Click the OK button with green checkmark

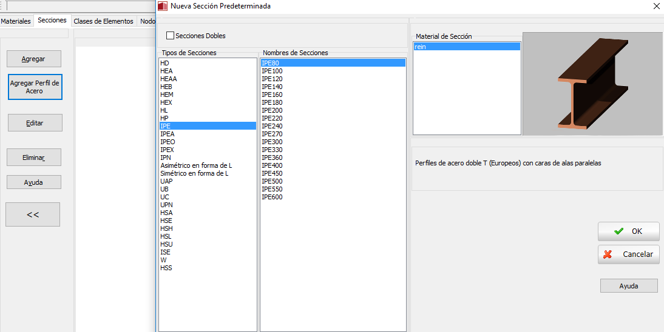point(628,231)
